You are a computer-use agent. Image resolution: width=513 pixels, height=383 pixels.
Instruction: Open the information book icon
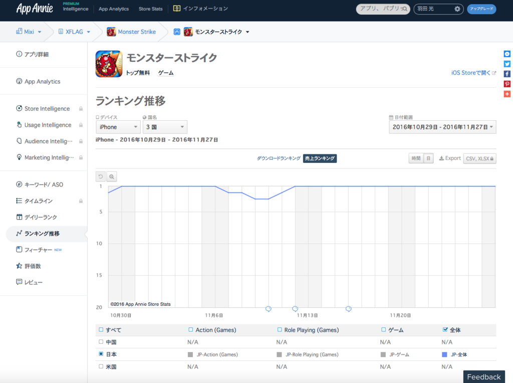[x=177, y=9]
